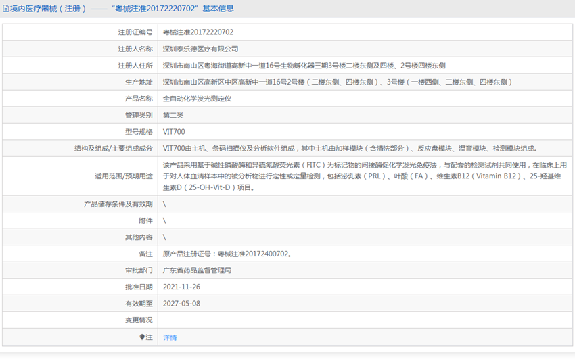Screen dimensions: 575x359
Task: Select product name 全自动化学发光测定仪
Action: pyautogui.click(x=197, y=99)
